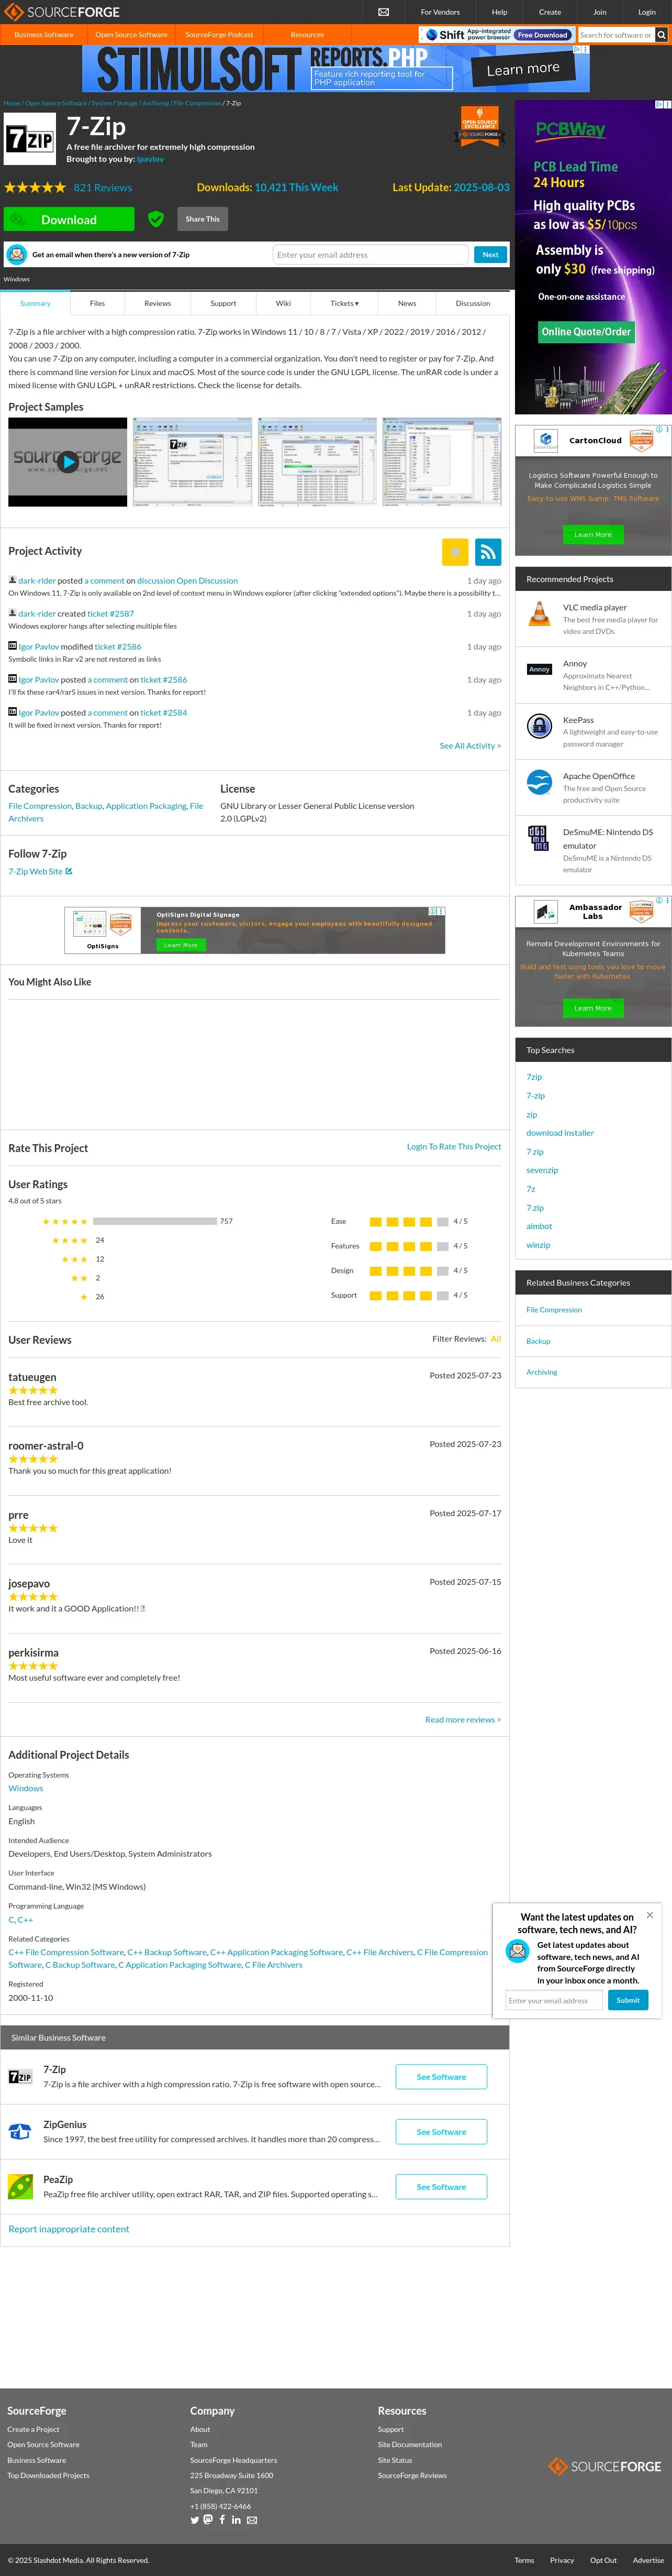
Task: Click the green shield verified icon
Action: pyautogui.click(x=156, y=219)
